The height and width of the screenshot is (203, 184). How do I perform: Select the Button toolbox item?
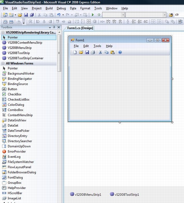tap(29, 89)
